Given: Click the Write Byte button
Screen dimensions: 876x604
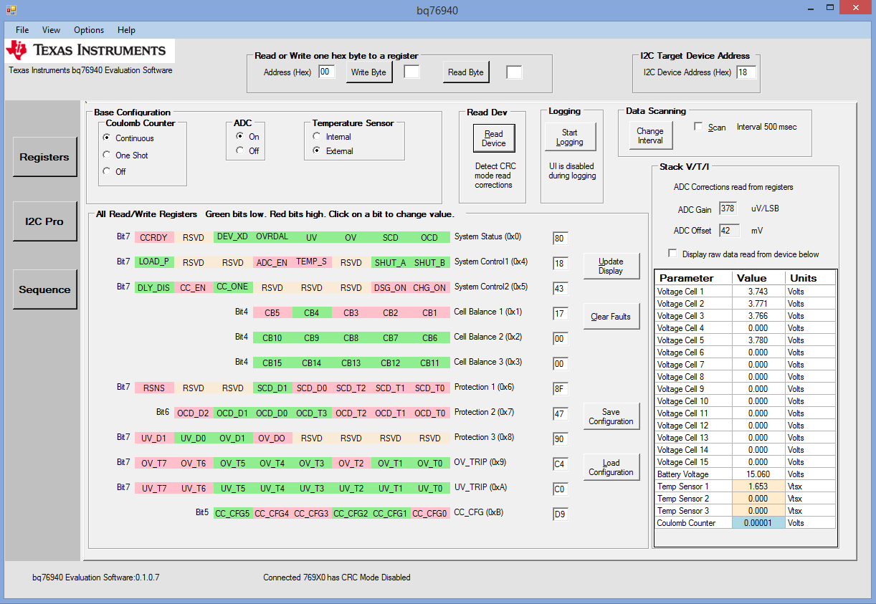Looking at the screenshot, I should (369, 72).
